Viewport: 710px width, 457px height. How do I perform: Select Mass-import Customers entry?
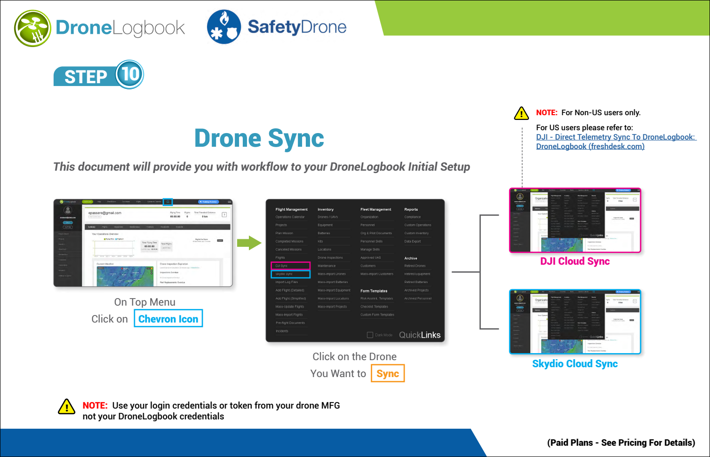pyautogui.click(x=377, y=274)
